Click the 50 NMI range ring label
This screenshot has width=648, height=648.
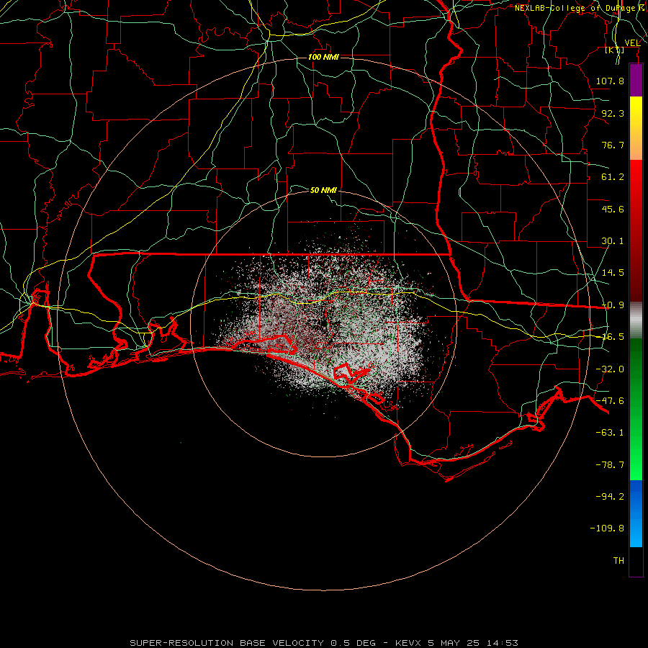(323, 190)
